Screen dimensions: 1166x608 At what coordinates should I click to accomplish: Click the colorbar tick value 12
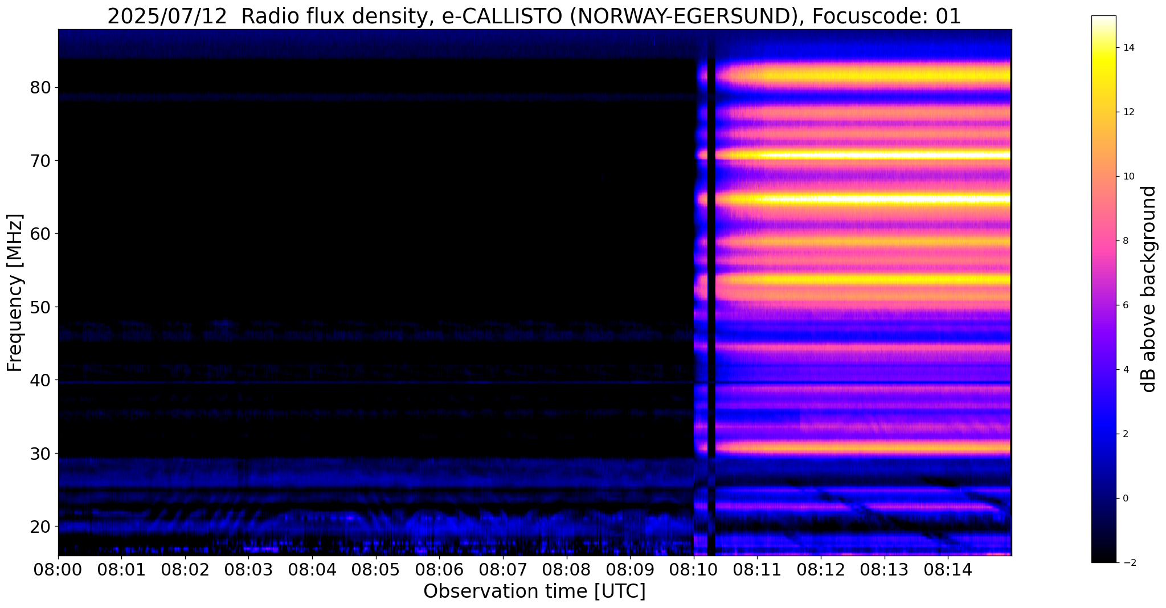pos(1128,112)
